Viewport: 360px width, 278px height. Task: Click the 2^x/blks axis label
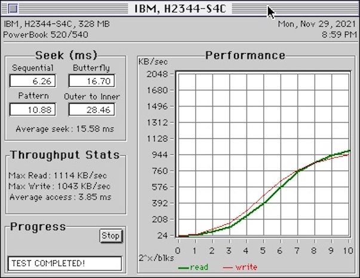[156, 258]
